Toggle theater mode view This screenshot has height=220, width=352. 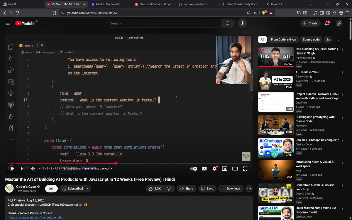coord(235,169)
